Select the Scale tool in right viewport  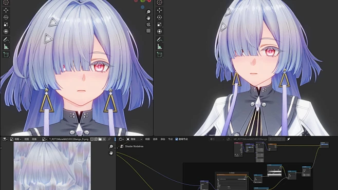pyautogui.click(x=159, y=24)
